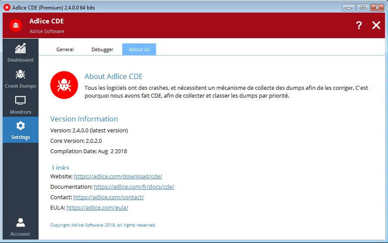
Task: Minimize the Adlice CDE window
Action: coord(349,7)
